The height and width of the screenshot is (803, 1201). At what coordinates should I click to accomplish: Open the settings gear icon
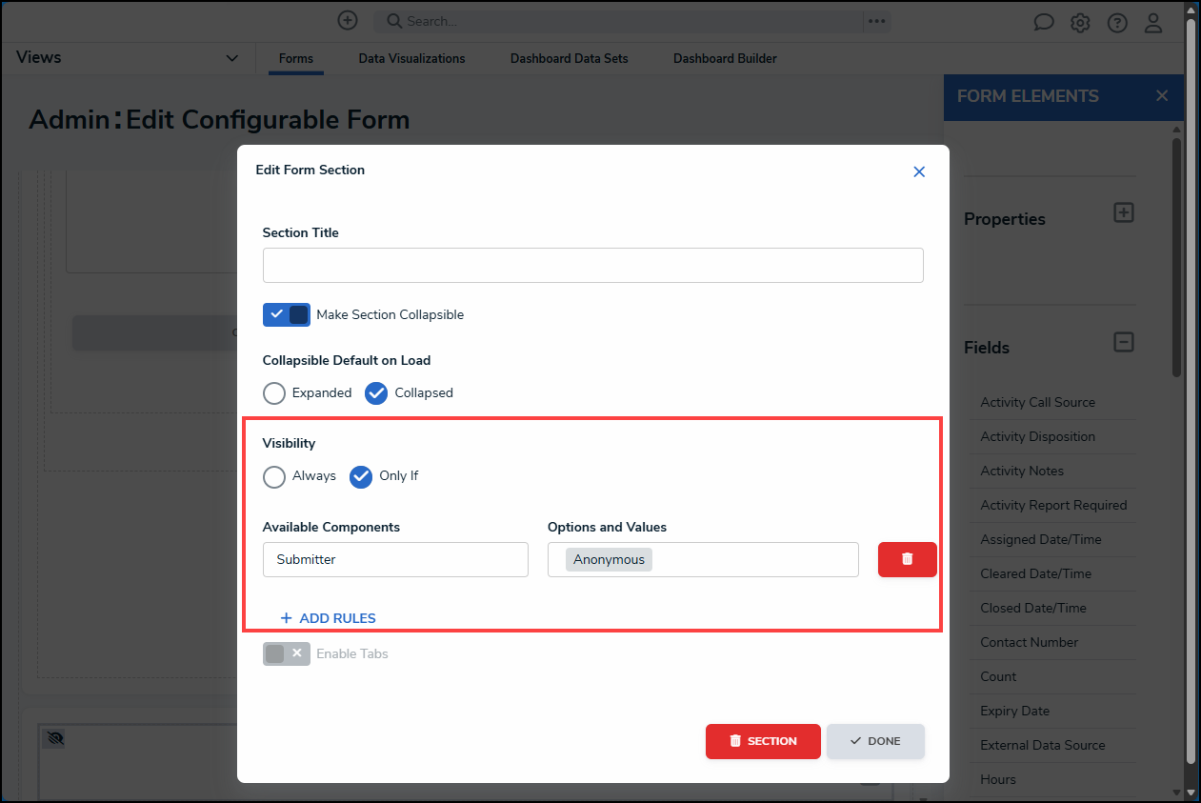[x=1080, y=23]
